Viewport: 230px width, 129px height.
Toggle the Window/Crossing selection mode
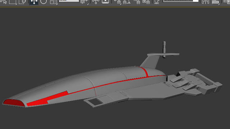point(22,1)
